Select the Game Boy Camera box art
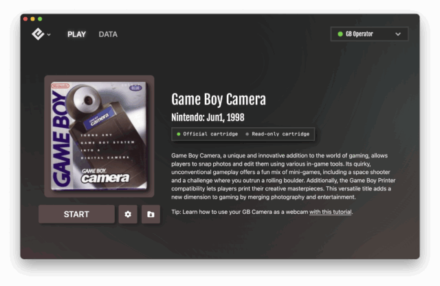This screenshot has height=286, width=440. (x=99, y=136)
